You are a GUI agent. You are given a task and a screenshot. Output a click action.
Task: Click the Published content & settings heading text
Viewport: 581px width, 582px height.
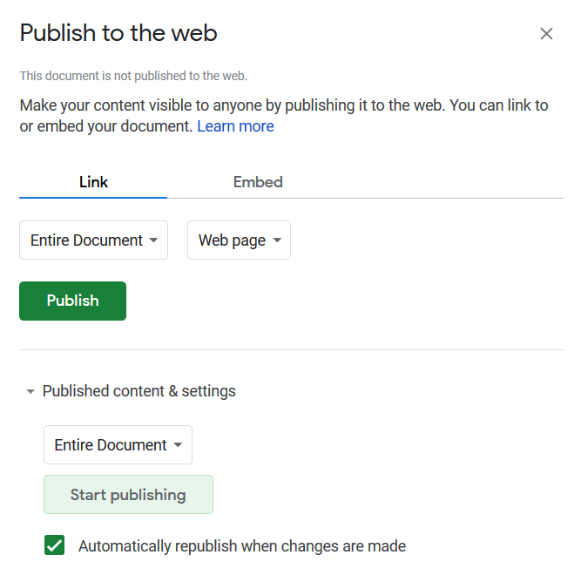[138, 391]
